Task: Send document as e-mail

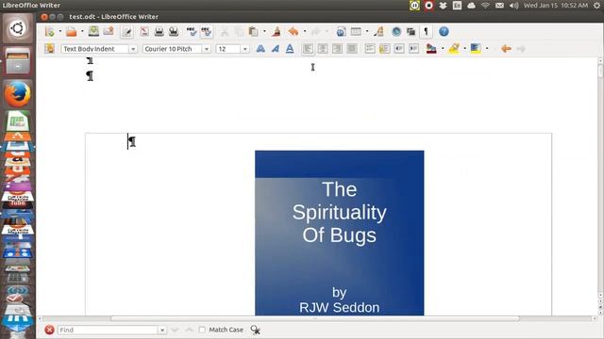Action: [x=109, y=31]
